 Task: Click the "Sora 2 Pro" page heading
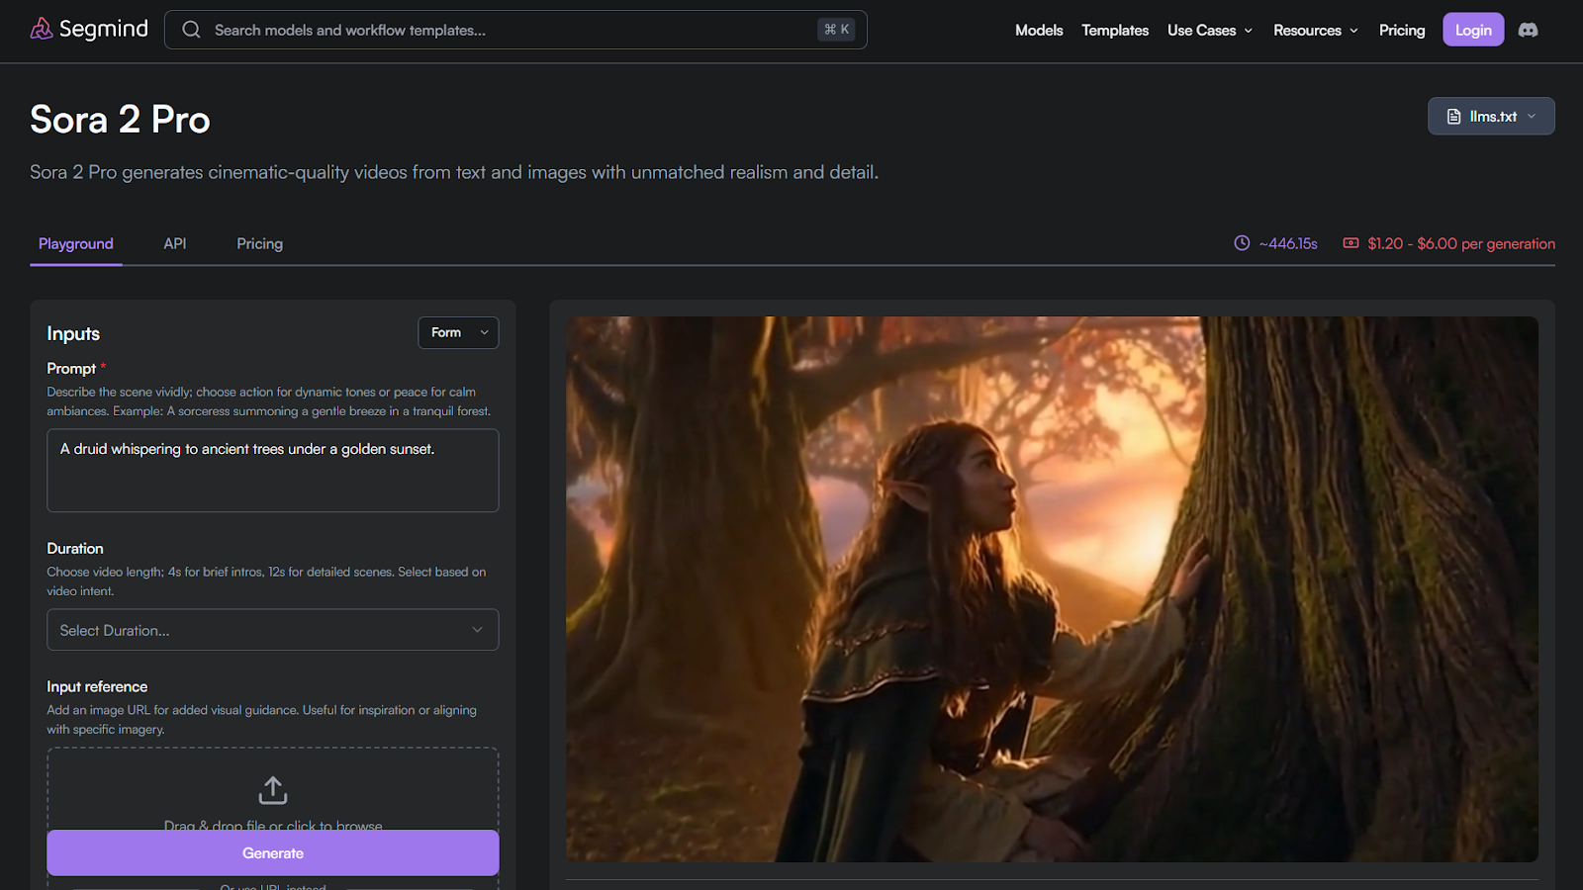tap(120, 120)
